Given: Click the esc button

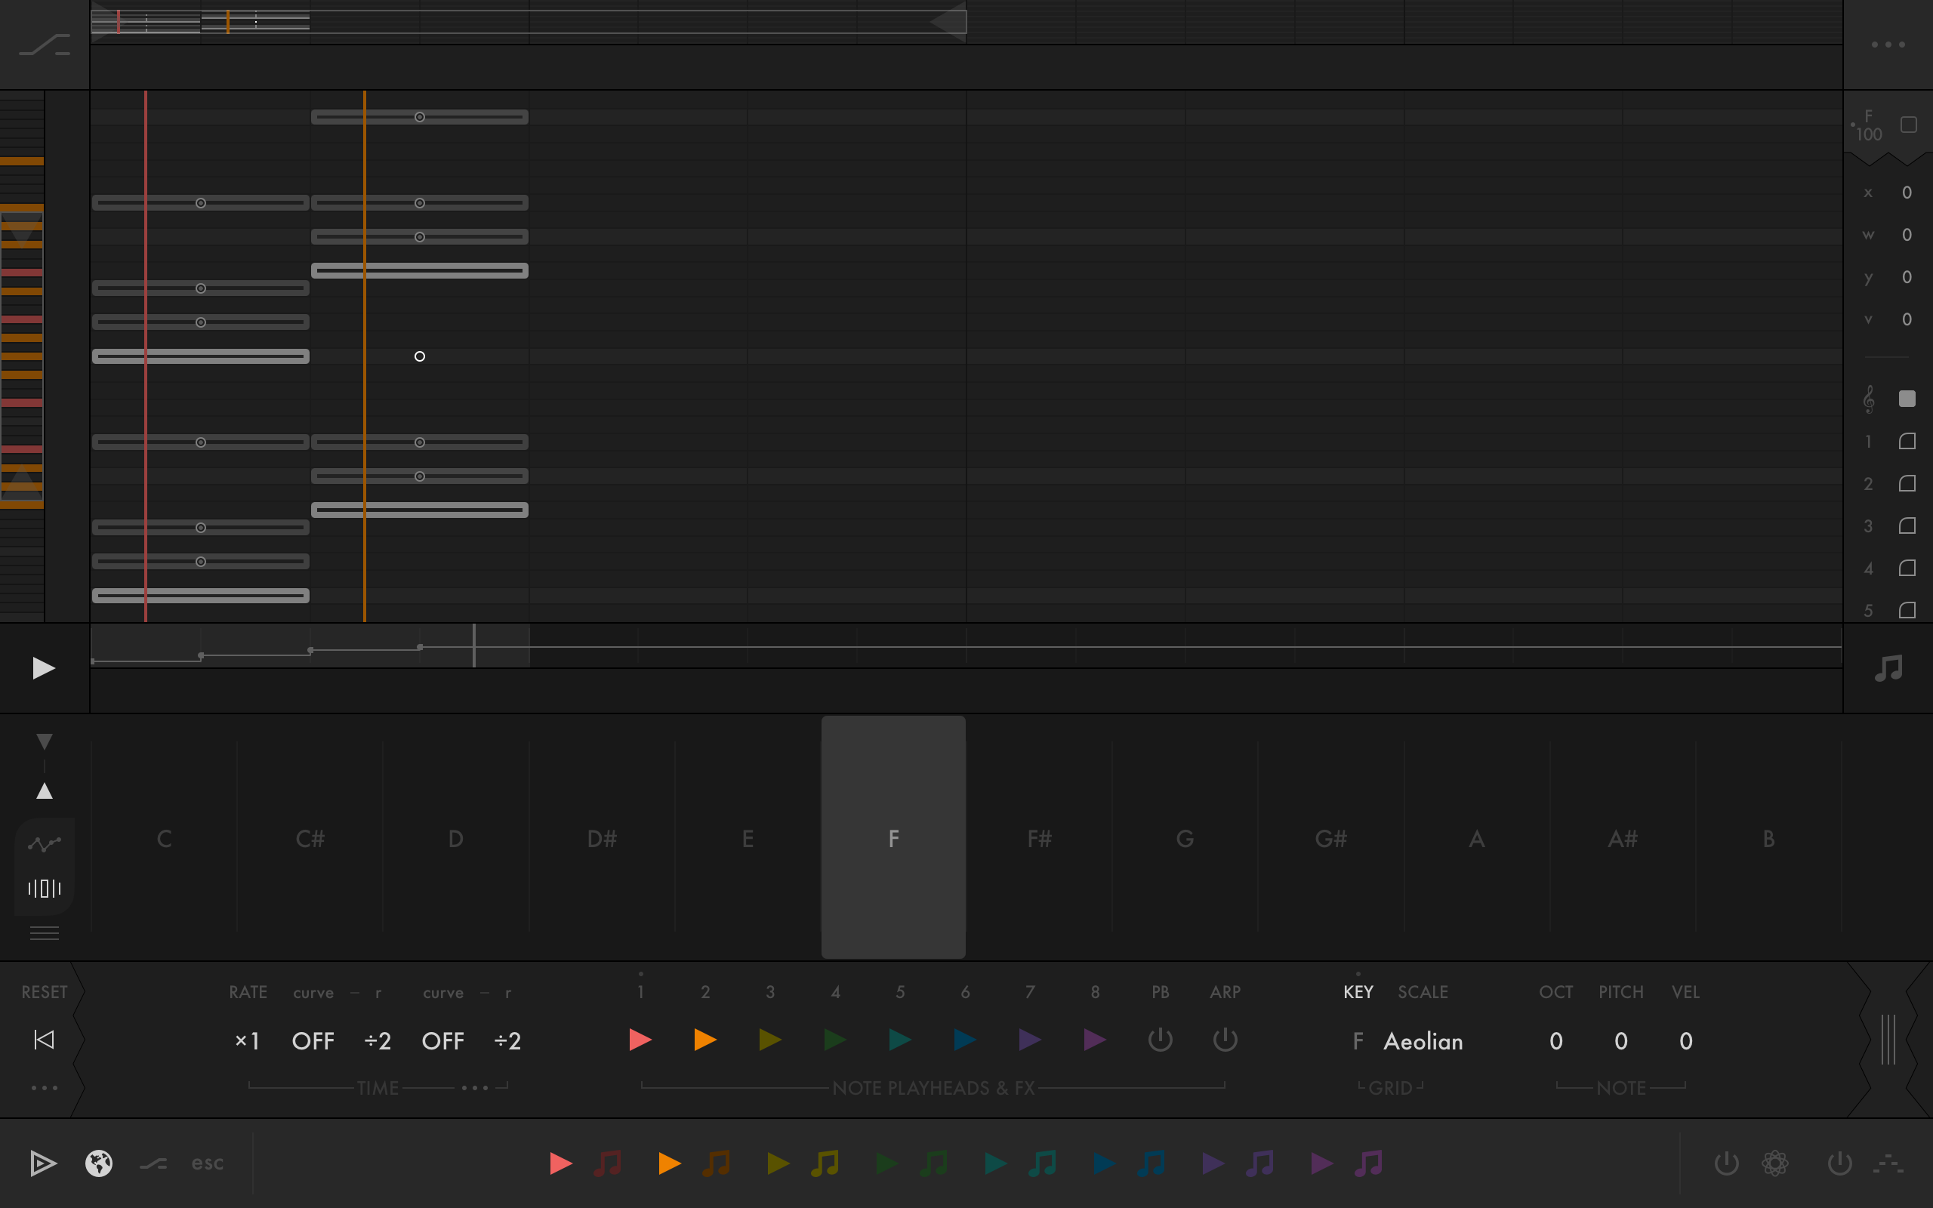Looking at the screenshot, I should [x=208, y=1163].
